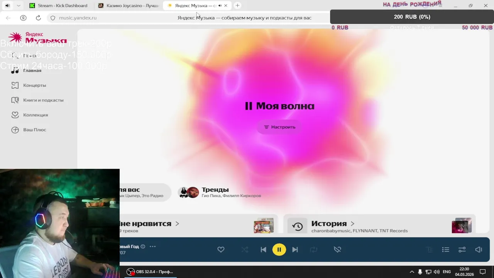The image size is (494, 278).
Task: Open the network tray icon
Action: coord(428,272)
